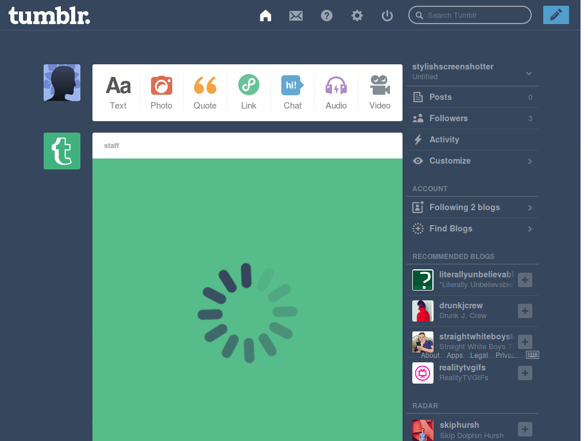The image size is (588, 441).
Task: Create a new Chat post
Action: click(x=292, y=92)
